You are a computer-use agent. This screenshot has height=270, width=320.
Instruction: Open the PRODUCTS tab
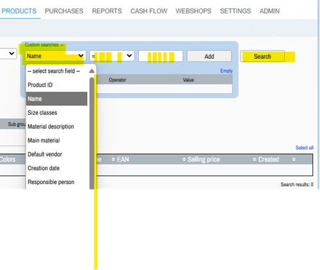(x=19, y=11)
